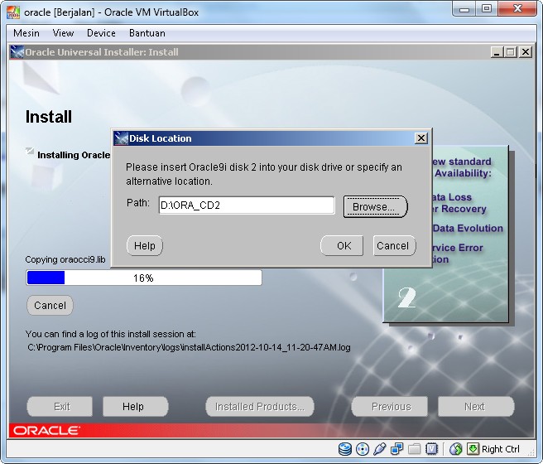Click the mouse integration globe icon

[x=456, y=449]
